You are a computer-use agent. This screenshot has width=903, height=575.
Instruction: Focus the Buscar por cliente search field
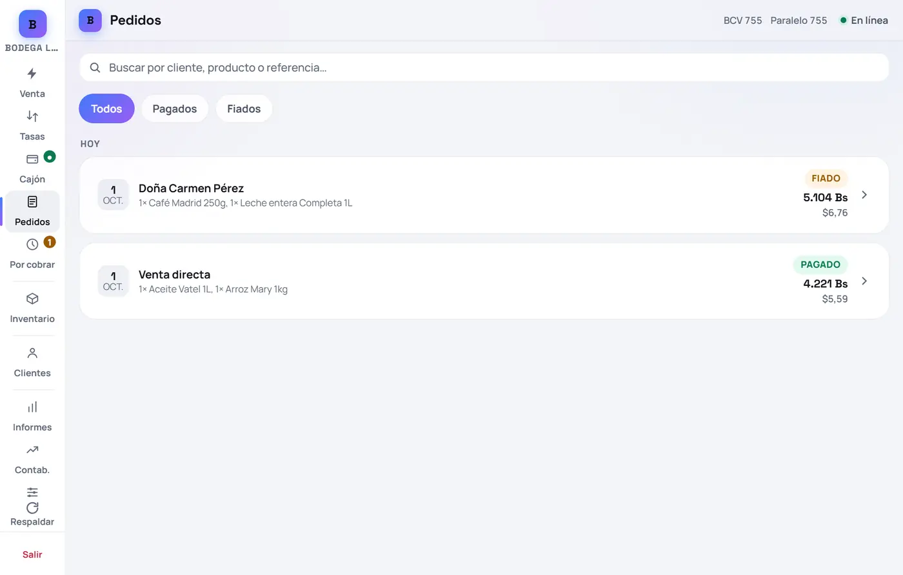[484, 68]
